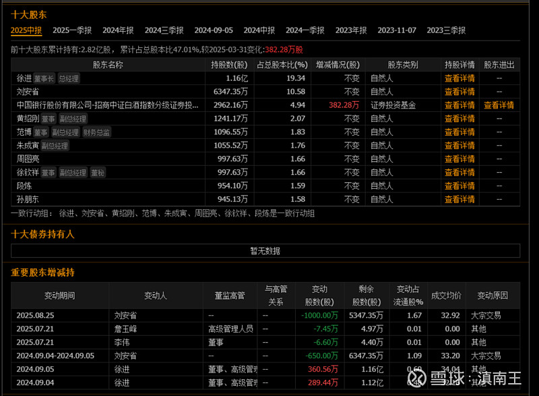Open 查看详情 link for 周图亮
Viewport: 539px width, 396px height.
coord(459,159)
